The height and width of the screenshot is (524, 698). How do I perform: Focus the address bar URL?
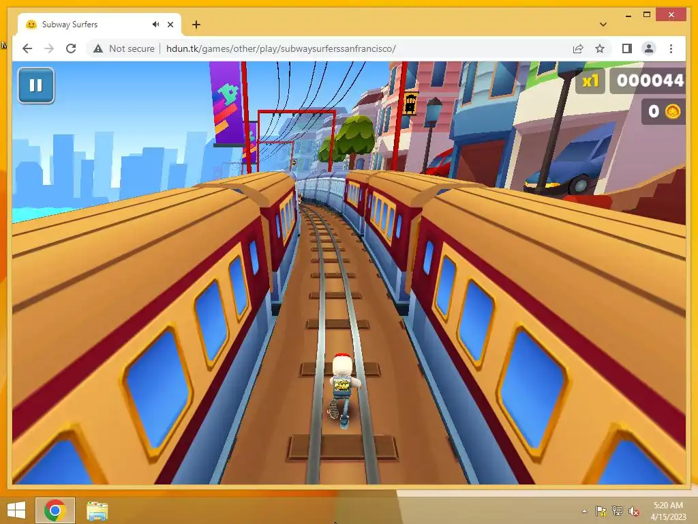coord(281,48)
